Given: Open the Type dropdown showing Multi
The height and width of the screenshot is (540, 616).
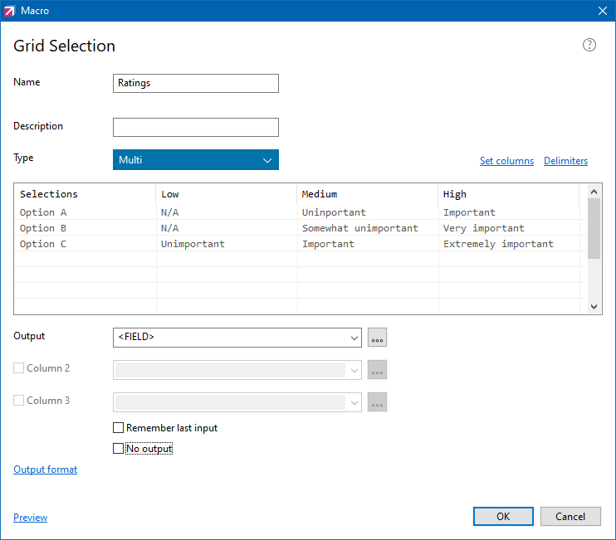Looking at the screenshot, I should [x=195, y=160].
